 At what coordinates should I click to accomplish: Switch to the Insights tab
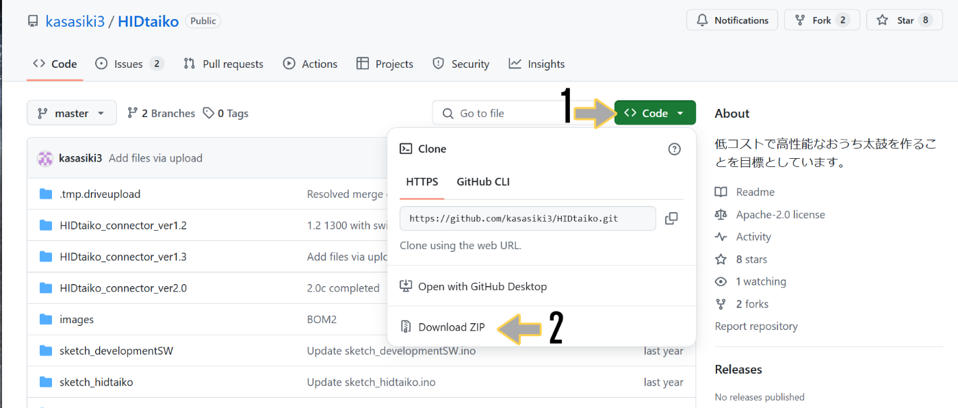[536, 64]
